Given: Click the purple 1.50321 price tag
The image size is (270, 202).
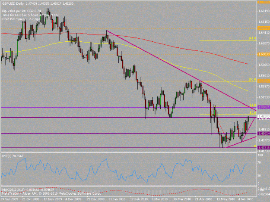Looking at the screenshot, I should click(x=264, y=107).
